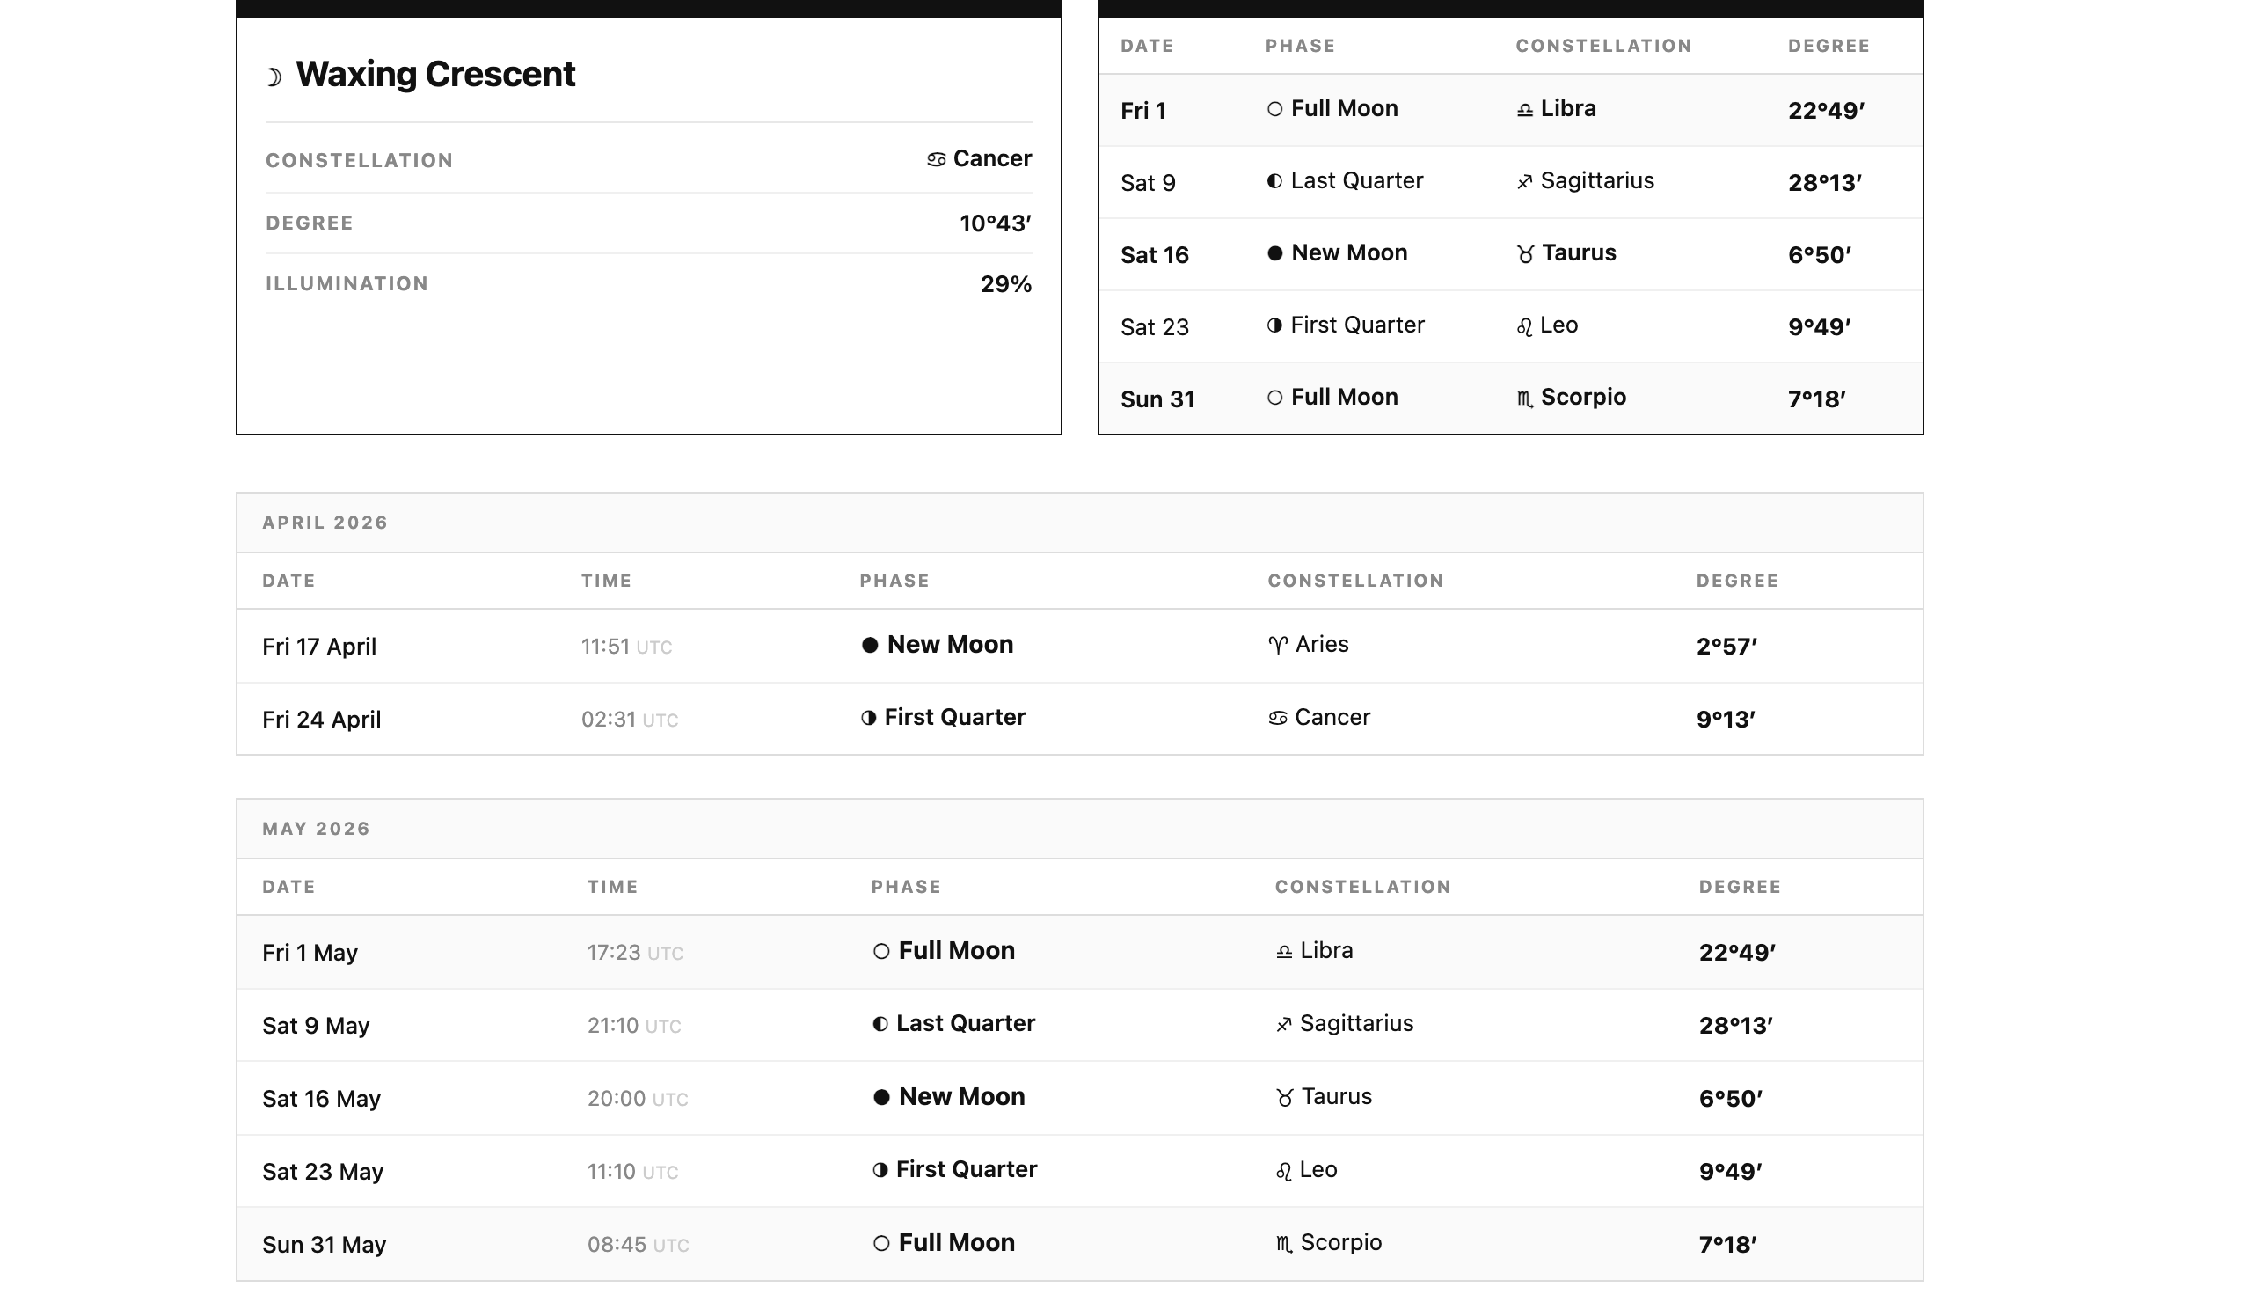Click the Full Moon icon in the Sun 31 summary row

pos(1275,398)
